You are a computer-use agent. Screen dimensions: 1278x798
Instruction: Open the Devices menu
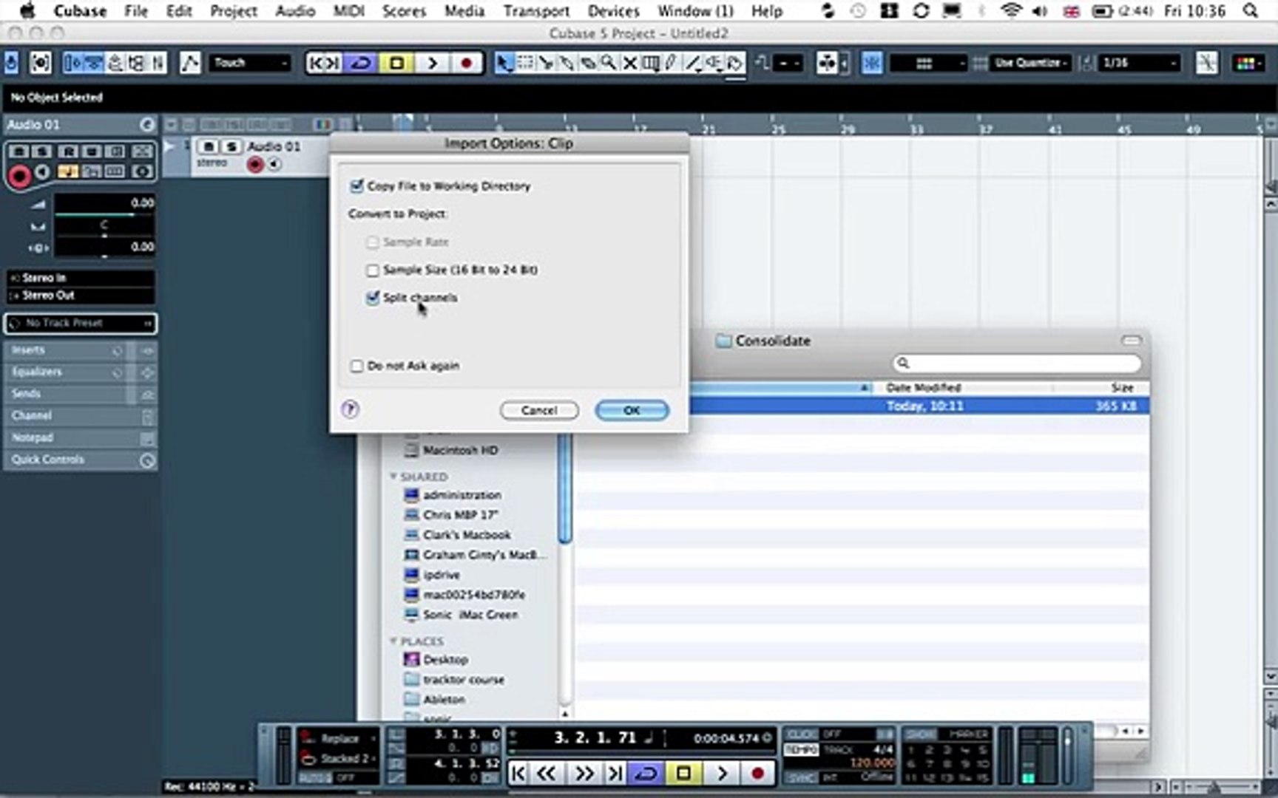click(x=614, y=11)
